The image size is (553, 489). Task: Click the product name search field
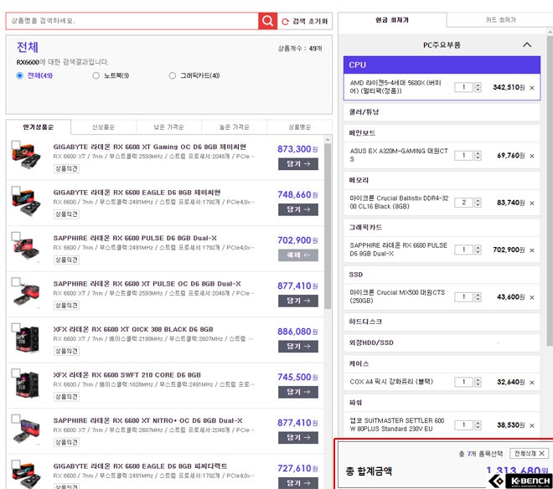132,21
